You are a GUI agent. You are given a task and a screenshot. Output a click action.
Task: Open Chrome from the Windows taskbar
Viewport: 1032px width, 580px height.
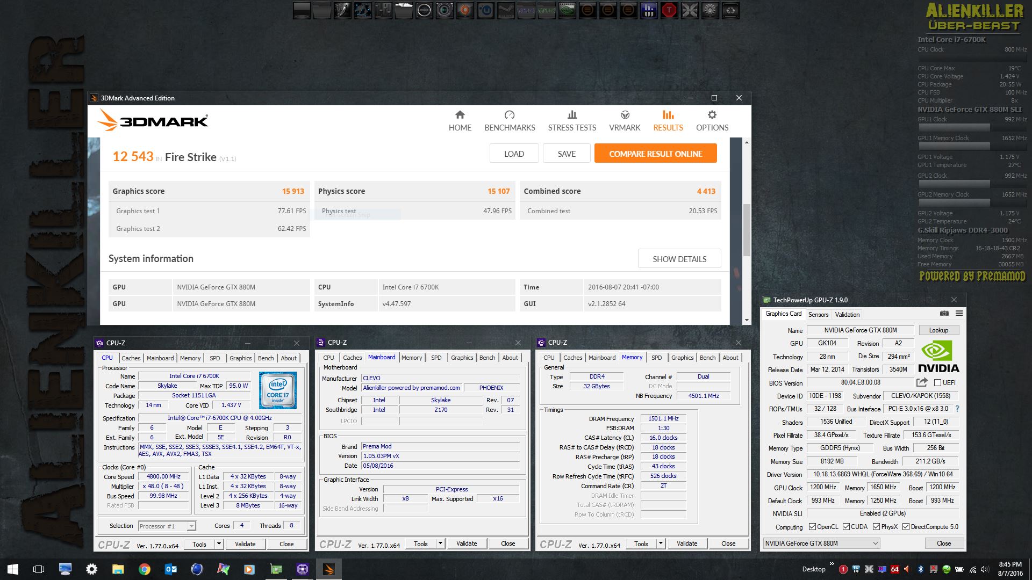tap(144, 569)
